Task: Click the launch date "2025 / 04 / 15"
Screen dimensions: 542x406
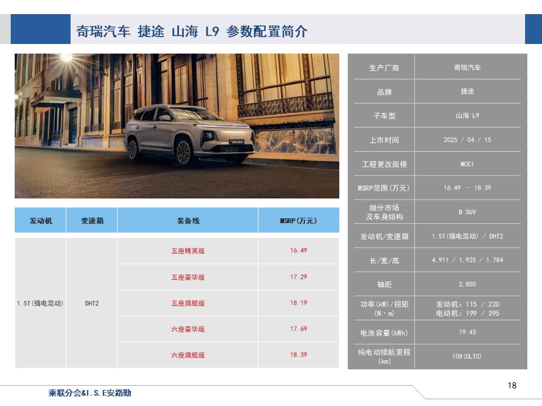Action: (467, 140)
